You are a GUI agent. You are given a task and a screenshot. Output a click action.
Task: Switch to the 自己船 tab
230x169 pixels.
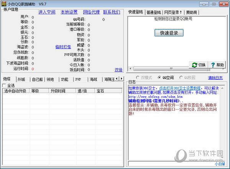point(37,80)
